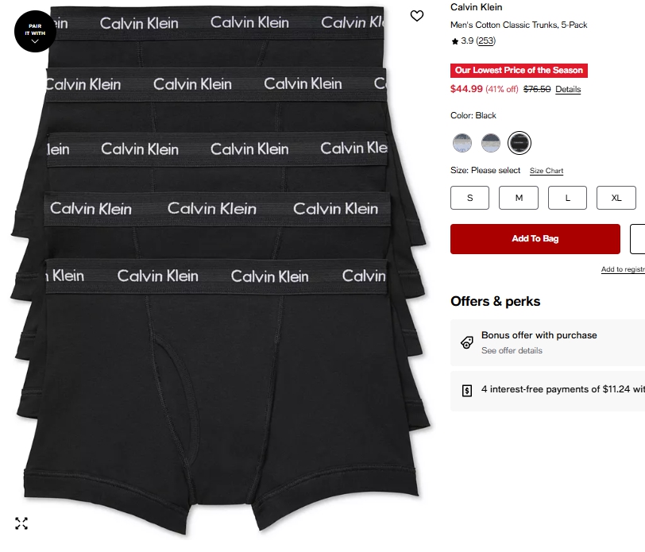Open the 253 reviews link
Viewport: 645px width, 552px height.
tap(486, 41)
